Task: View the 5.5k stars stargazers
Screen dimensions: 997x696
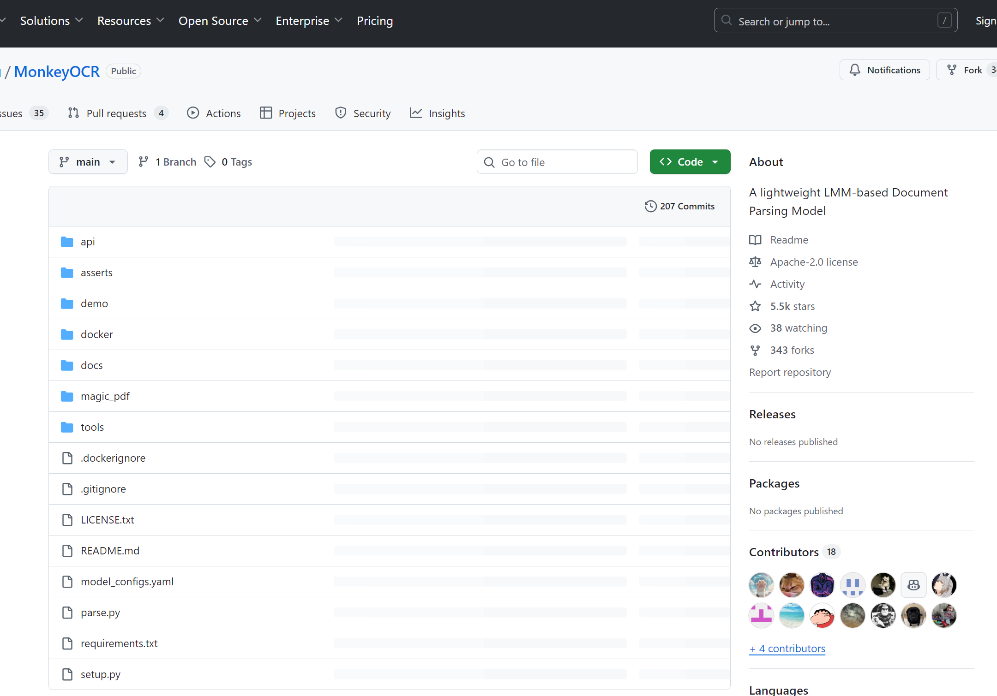Action: click(x=792, y=306)
